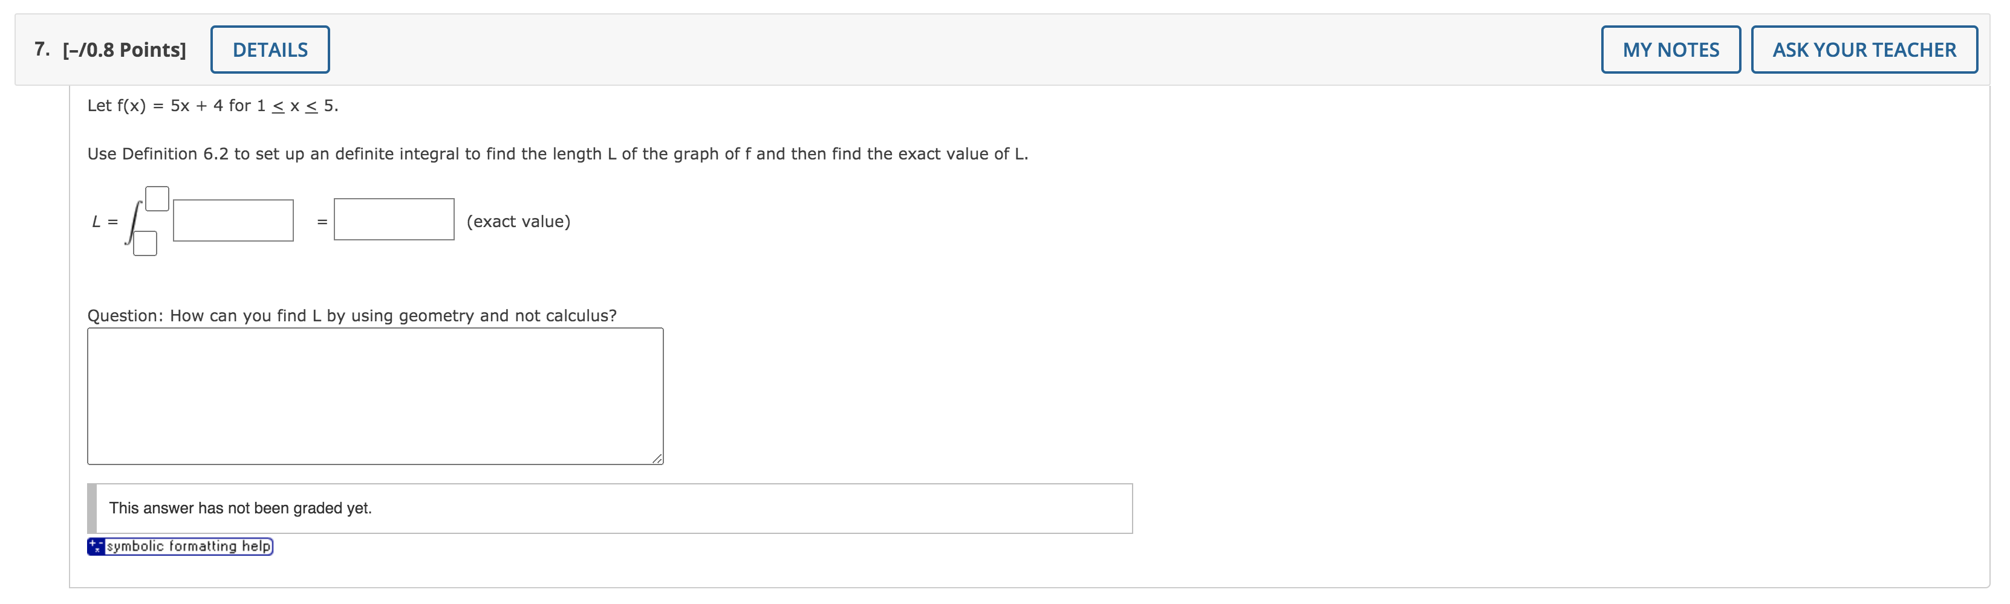
Task: Click the geometry question prompt text
Action: click(351, 316)
